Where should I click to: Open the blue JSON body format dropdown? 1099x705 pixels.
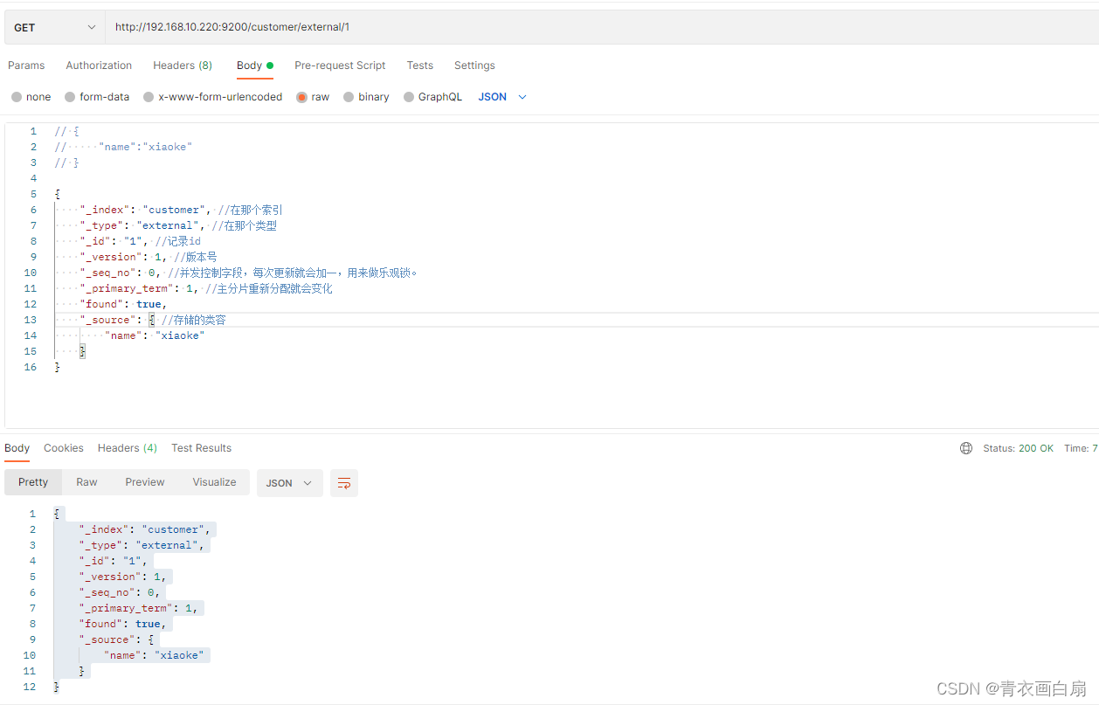pyautogui.click(x=502, y=97)
